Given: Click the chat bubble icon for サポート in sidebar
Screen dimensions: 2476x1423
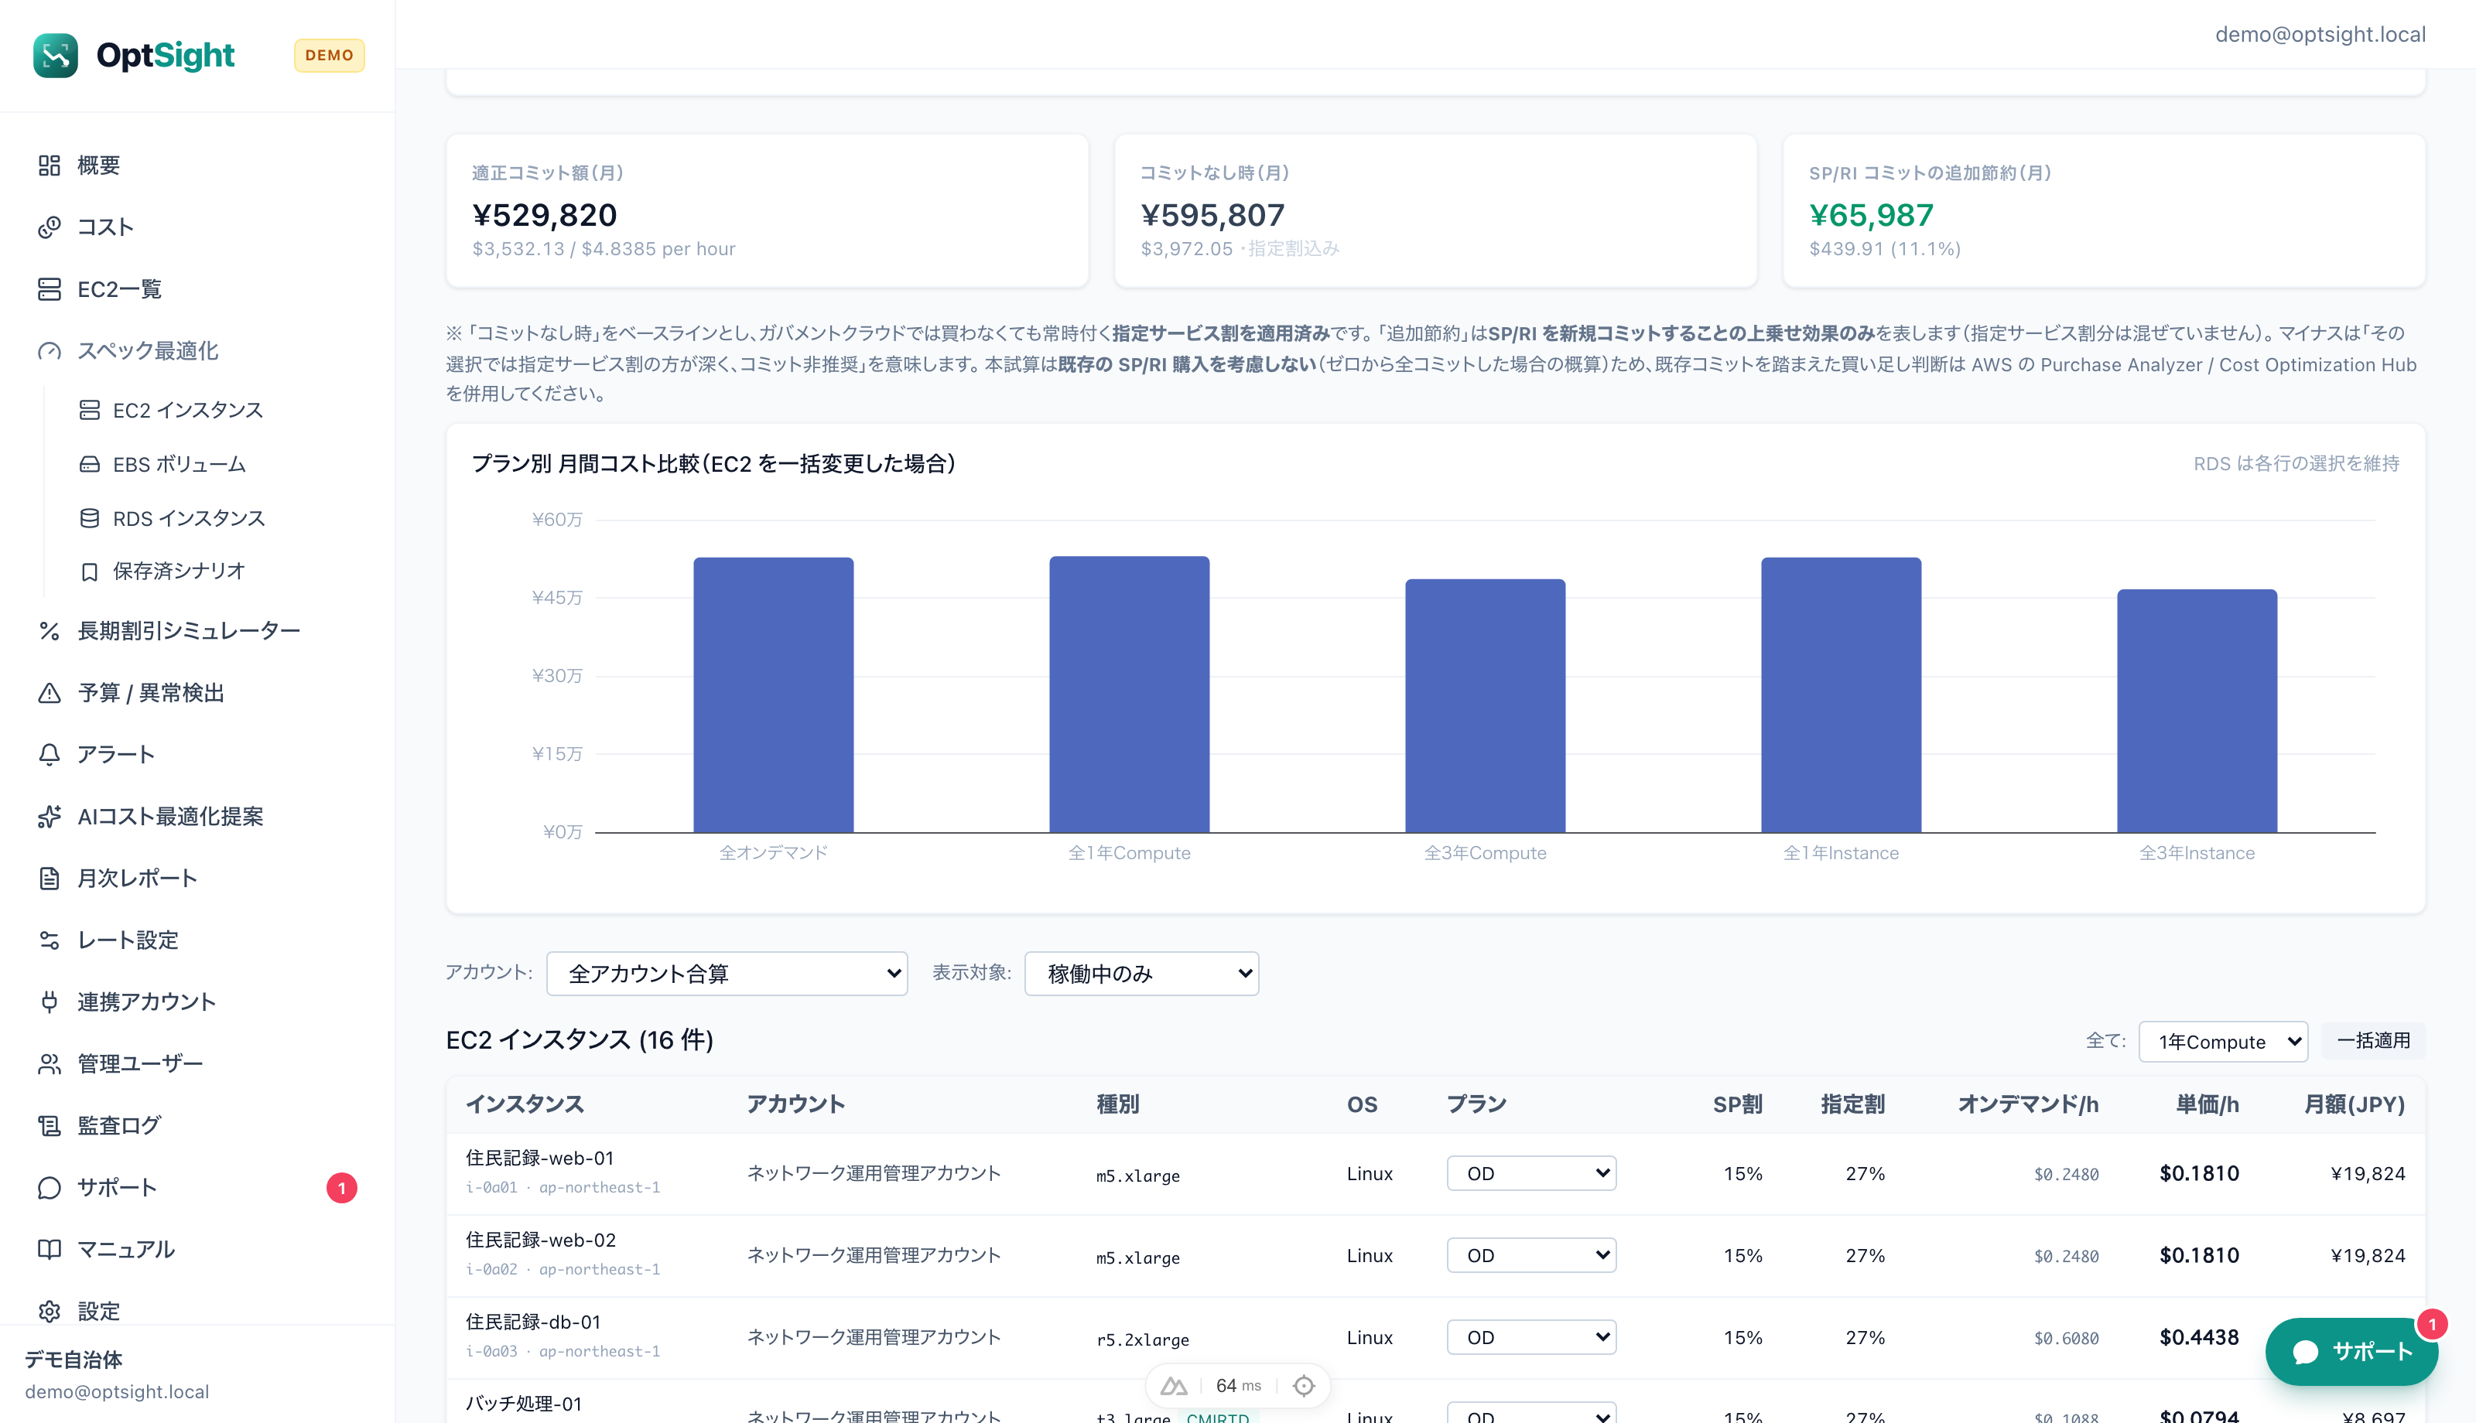Looking at the screenshot, I should (50, 1187).
